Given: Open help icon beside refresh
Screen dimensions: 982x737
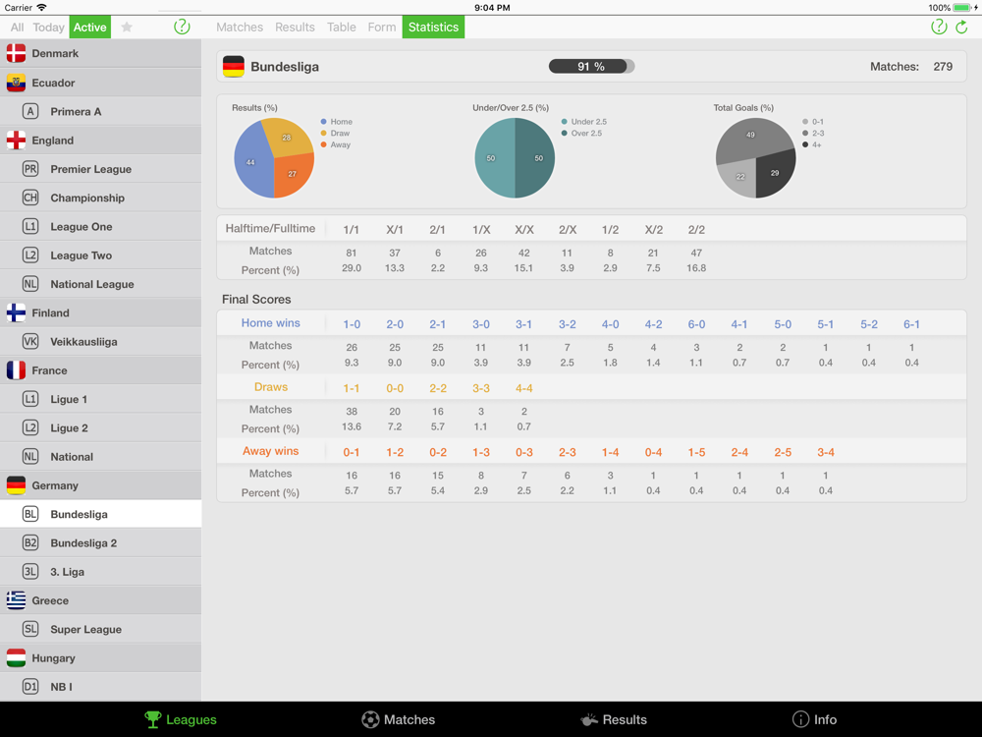Looking at the screenshot, I should click(938, 27).
